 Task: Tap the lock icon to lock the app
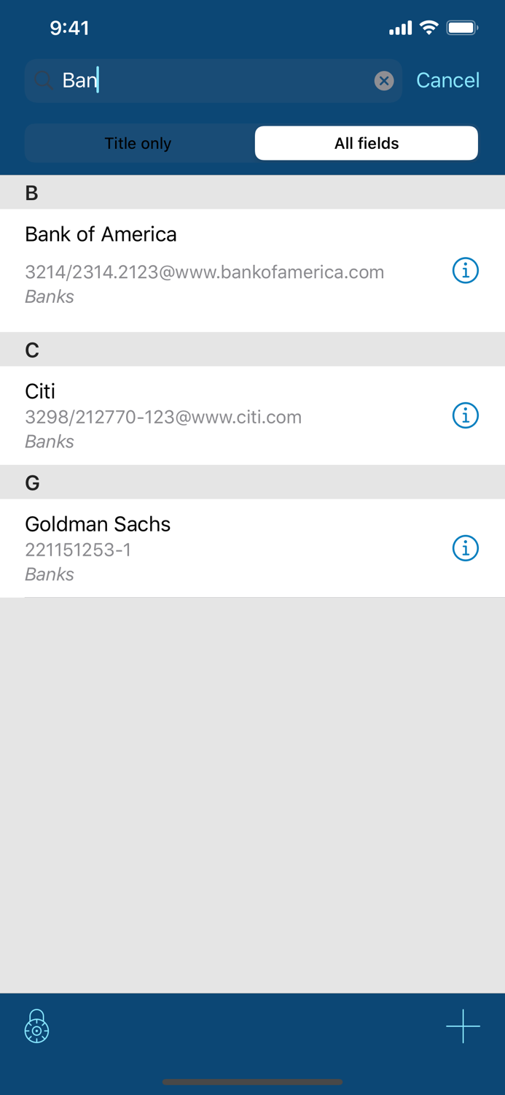pos(36,1026)
